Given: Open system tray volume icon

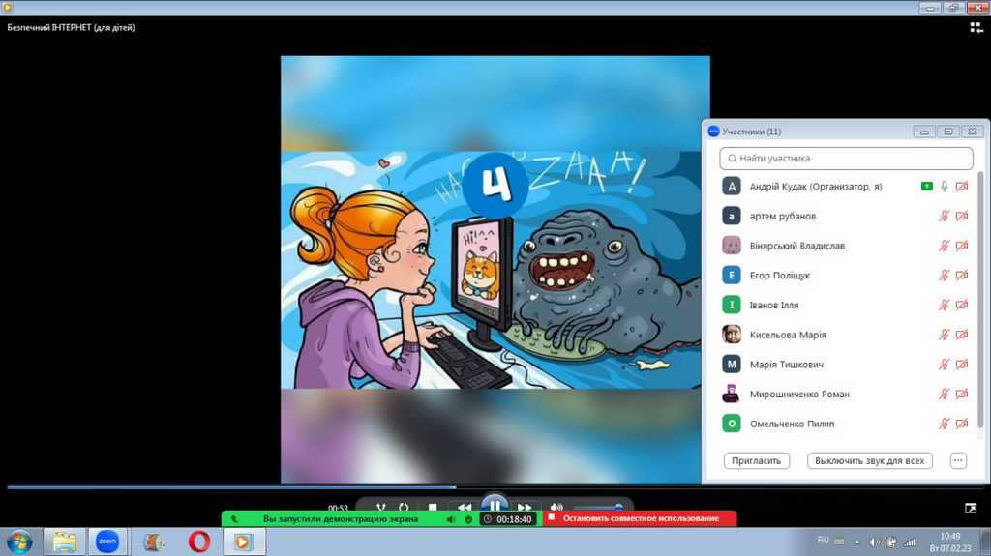Looking at the screenshot, I should coord(874,542).
